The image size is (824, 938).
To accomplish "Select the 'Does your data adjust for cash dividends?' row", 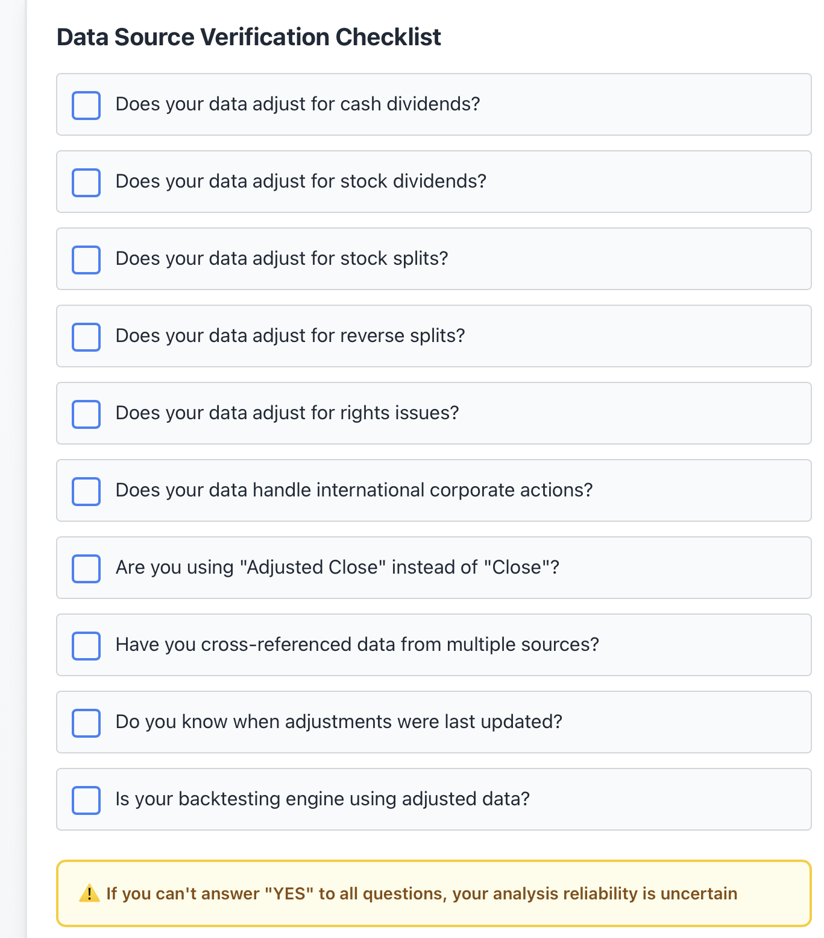I will [434, 104].
